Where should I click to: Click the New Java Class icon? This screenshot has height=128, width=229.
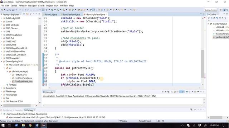click(x=73, y=10)
